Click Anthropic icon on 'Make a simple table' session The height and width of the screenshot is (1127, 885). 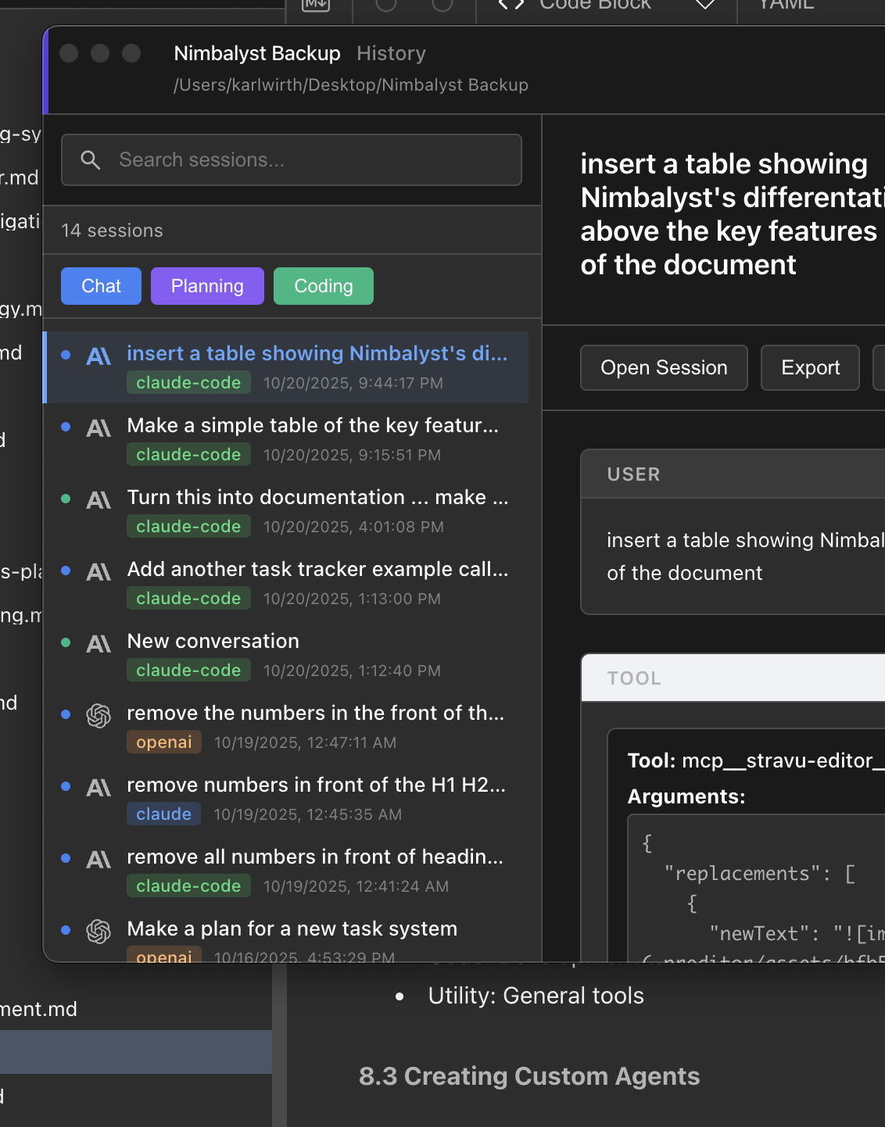click(99, 428)
